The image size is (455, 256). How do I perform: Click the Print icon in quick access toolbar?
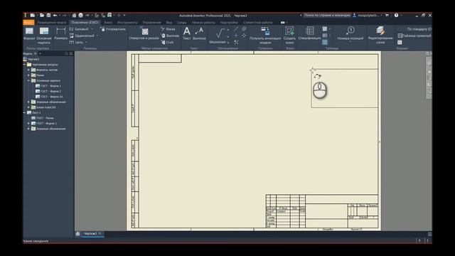pyautogui.click(x=80, y=16)
